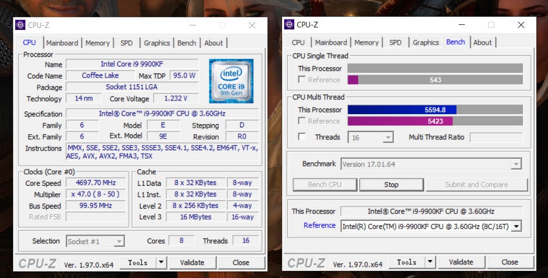Minimize the right CPU-Z window

click(462, 25)
